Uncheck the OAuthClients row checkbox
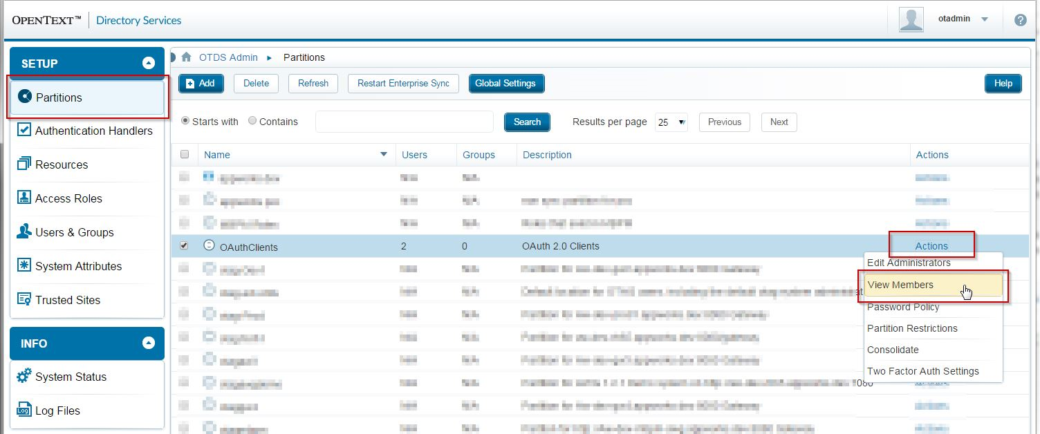 184,246
